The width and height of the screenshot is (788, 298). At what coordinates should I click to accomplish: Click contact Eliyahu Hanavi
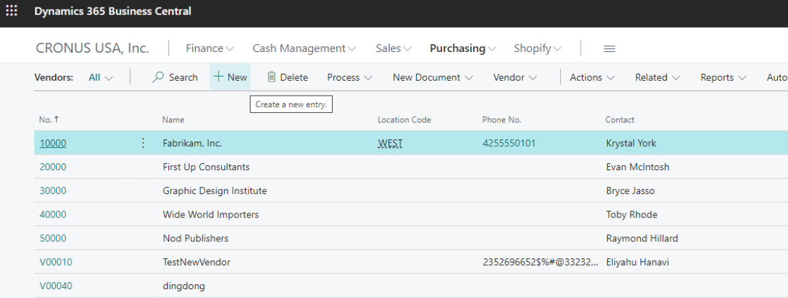[637, 262]
